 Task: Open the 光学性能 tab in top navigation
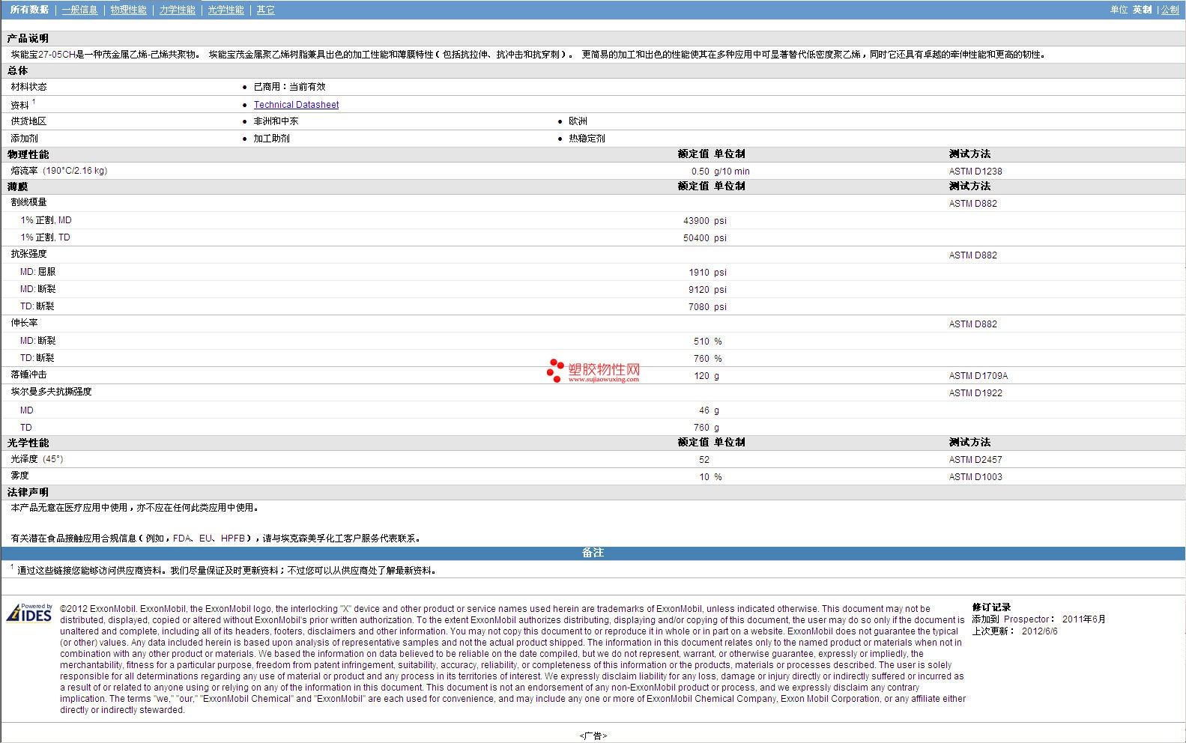point(226,10)
